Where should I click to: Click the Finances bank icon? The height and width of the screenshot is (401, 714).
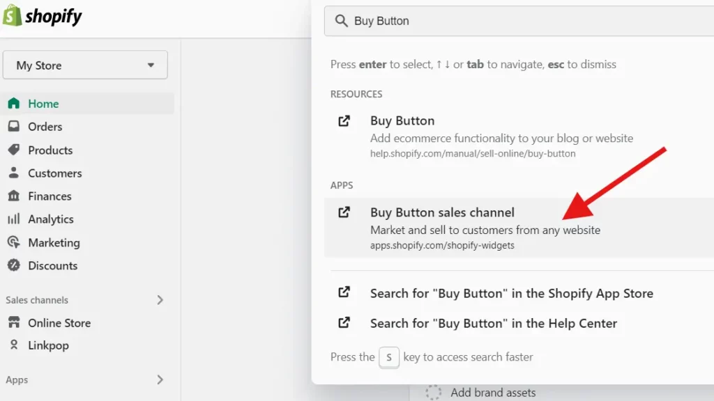point(14,196)
